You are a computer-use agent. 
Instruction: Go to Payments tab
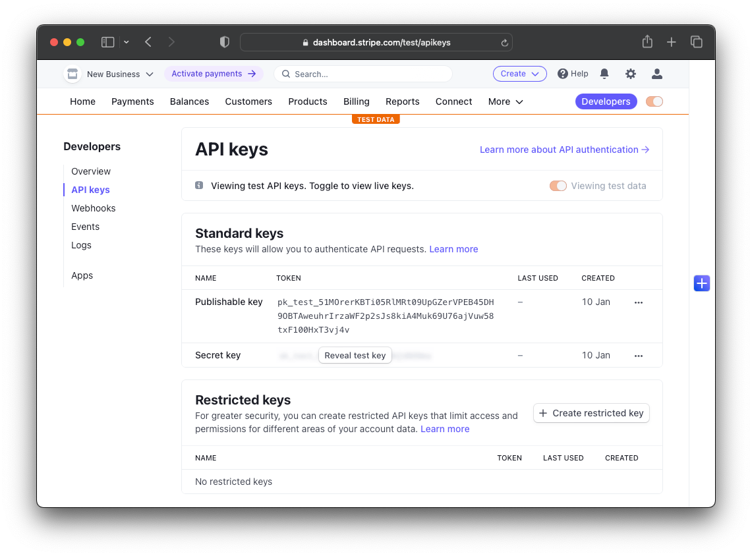[x=132, y=101]
